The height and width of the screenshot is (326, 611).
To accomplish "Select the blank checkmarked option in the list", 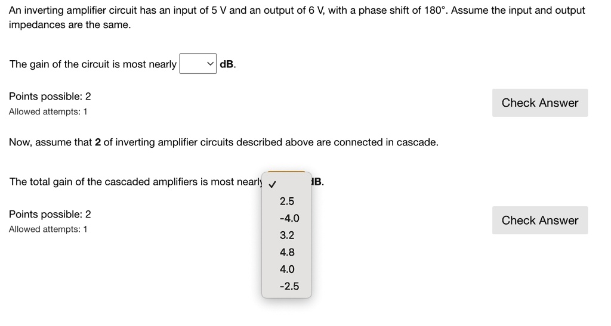I will pos(286,184).
